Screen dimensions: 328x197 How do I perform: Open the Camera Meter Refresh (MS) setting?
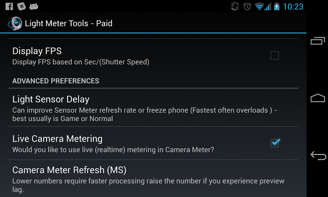coord(69,170)
